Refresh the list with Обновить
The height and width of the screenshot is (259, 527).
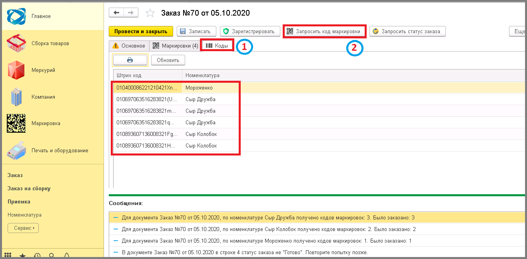point(168,60)
